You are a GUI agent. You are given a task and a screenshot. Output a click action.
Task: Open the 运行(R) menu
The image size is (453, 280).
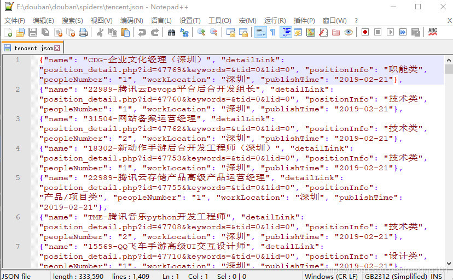tap(275, 21)
